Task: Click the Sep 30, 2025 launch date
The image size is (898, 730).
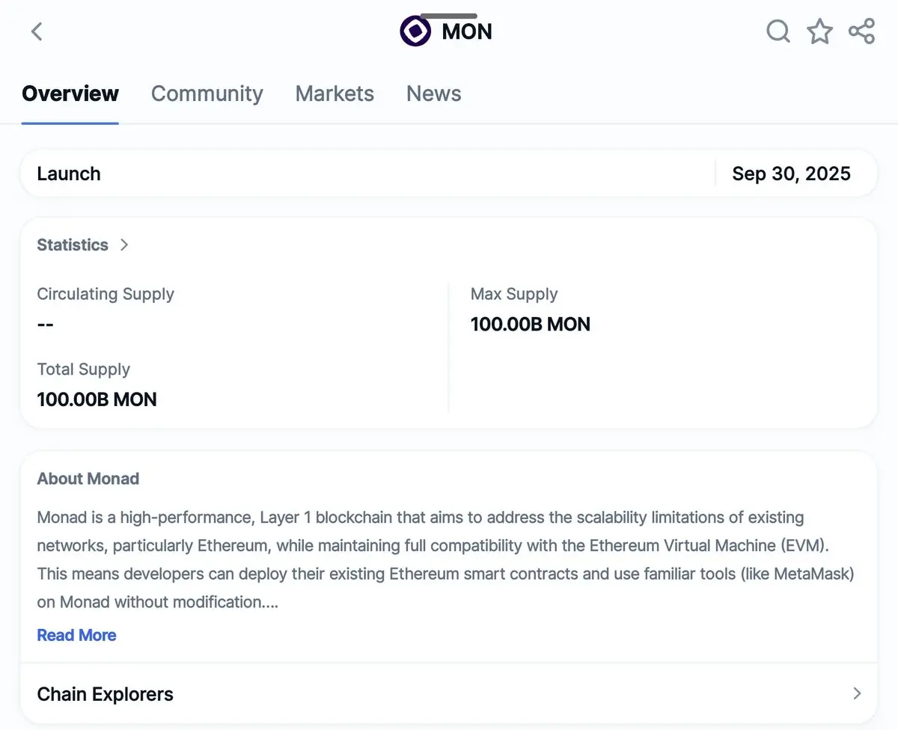Action: point(791,174)
